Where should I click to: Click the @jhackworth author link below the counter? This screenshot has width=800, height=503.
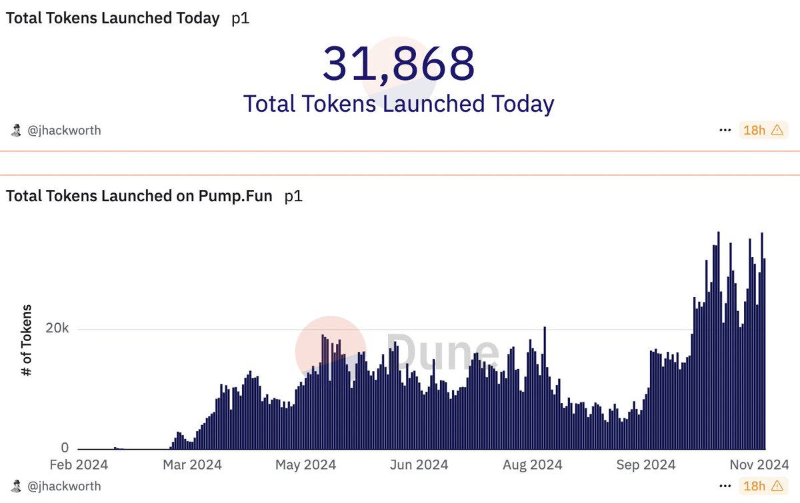click(65, 130)
